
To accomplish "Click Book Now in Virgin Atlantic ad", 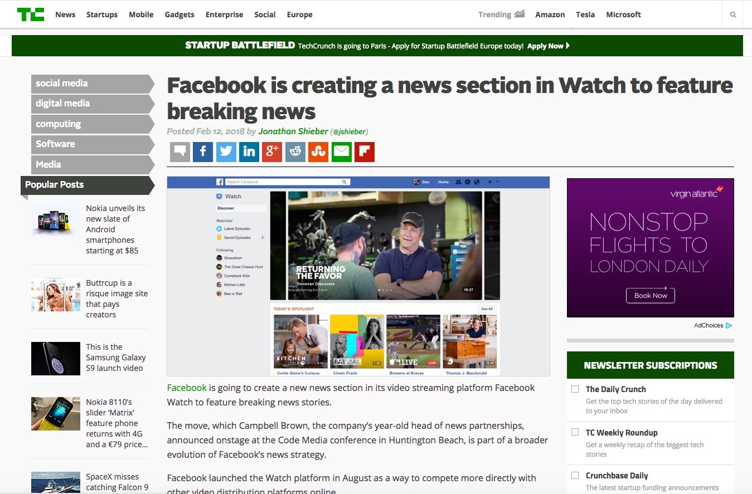I will [x=650, y=295].
